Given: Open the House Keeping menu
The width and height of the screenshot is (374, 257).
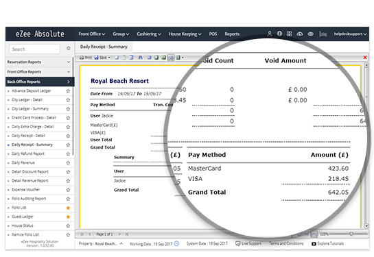Looking at the screenshot, I should tap(185, 34).
